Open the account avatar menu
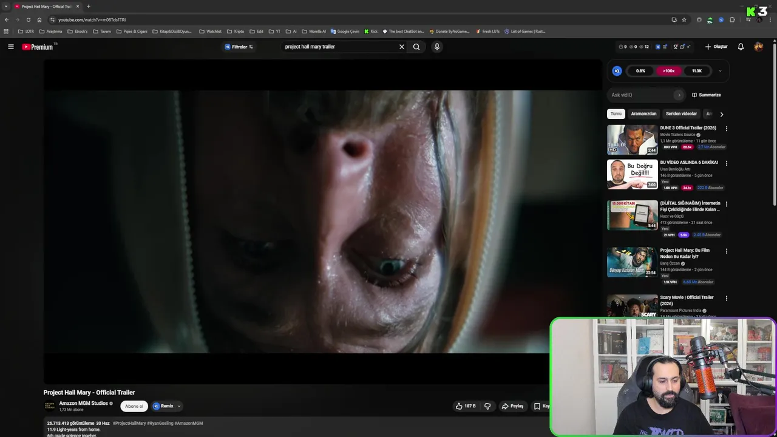The height and width of the screenshot is (437, 777). 759,47
